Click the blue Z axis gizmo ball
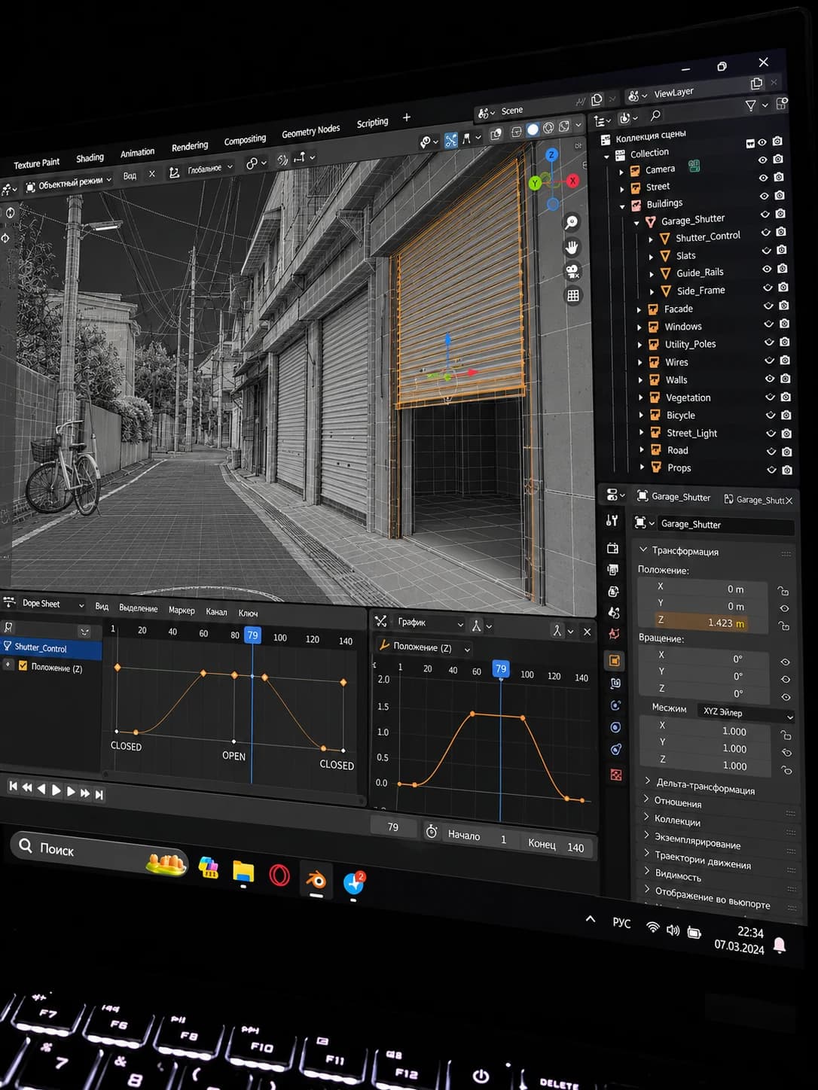Screen dimensions: 818x1090 (551, 154)
